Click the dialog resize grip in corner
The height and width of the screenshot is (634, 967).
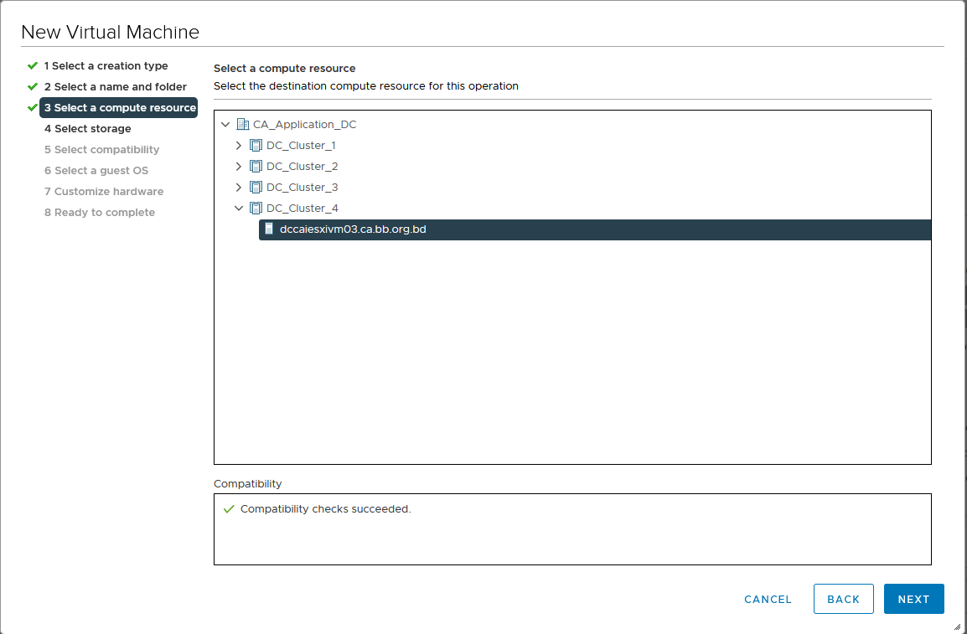[957, 626]
